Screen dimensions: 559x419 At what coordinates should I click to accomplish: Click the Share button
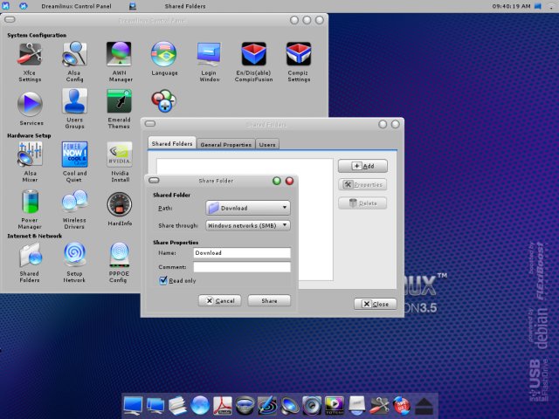269,300
